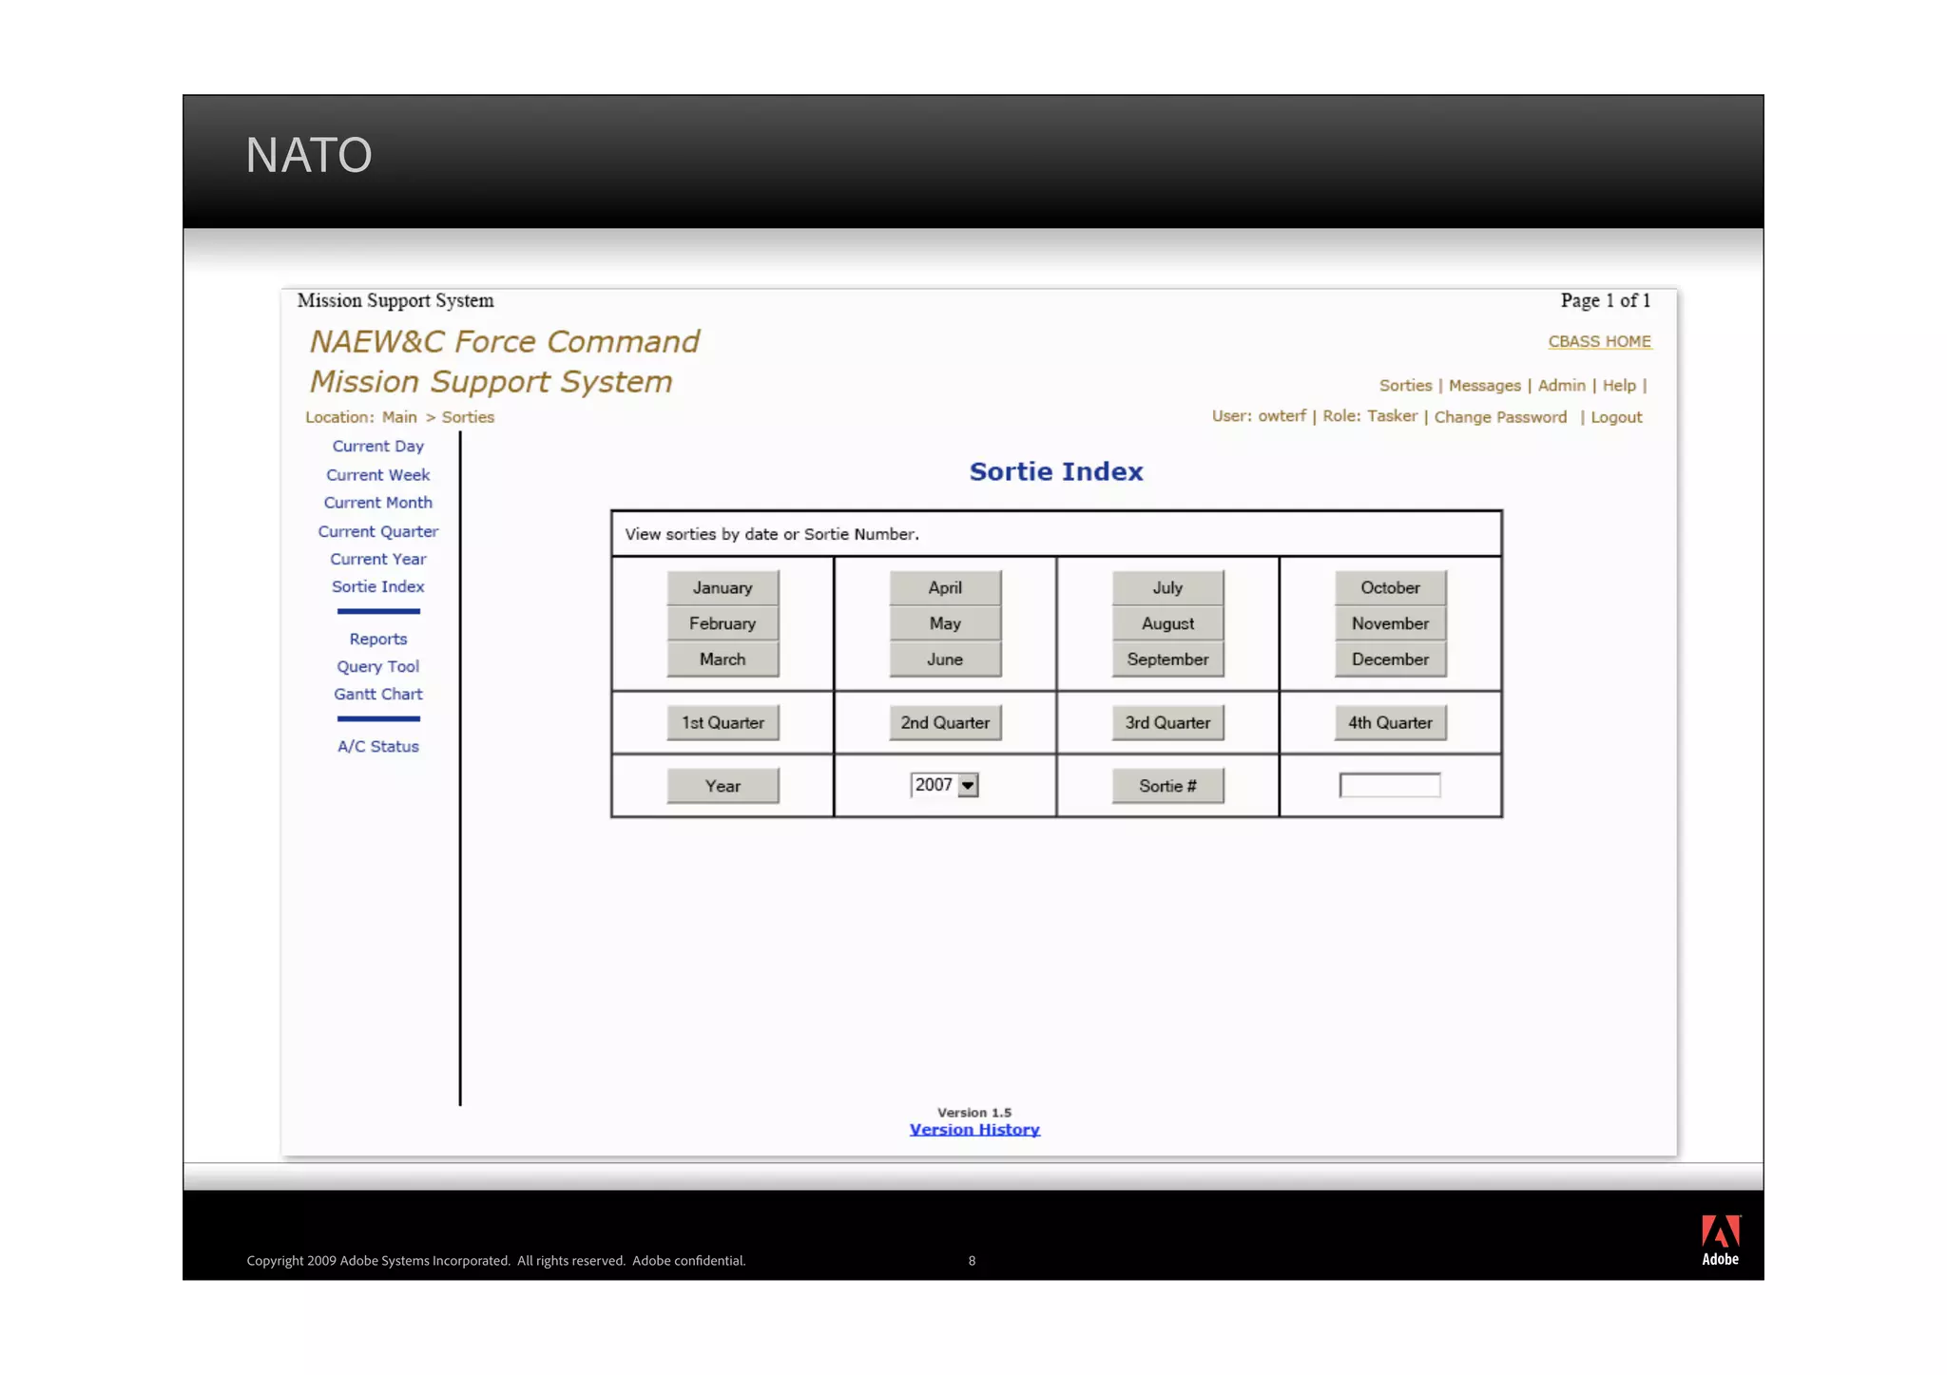
Task: Click 'View sorties by date or Sortie Number.' text
Action: click(772, 534)
